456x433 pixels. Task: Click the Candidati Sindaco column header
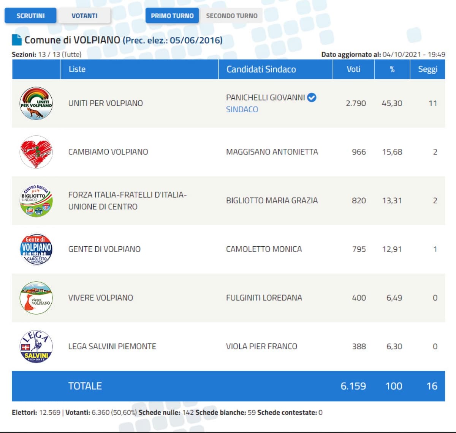pyautogui.click(x=261, y=69)
